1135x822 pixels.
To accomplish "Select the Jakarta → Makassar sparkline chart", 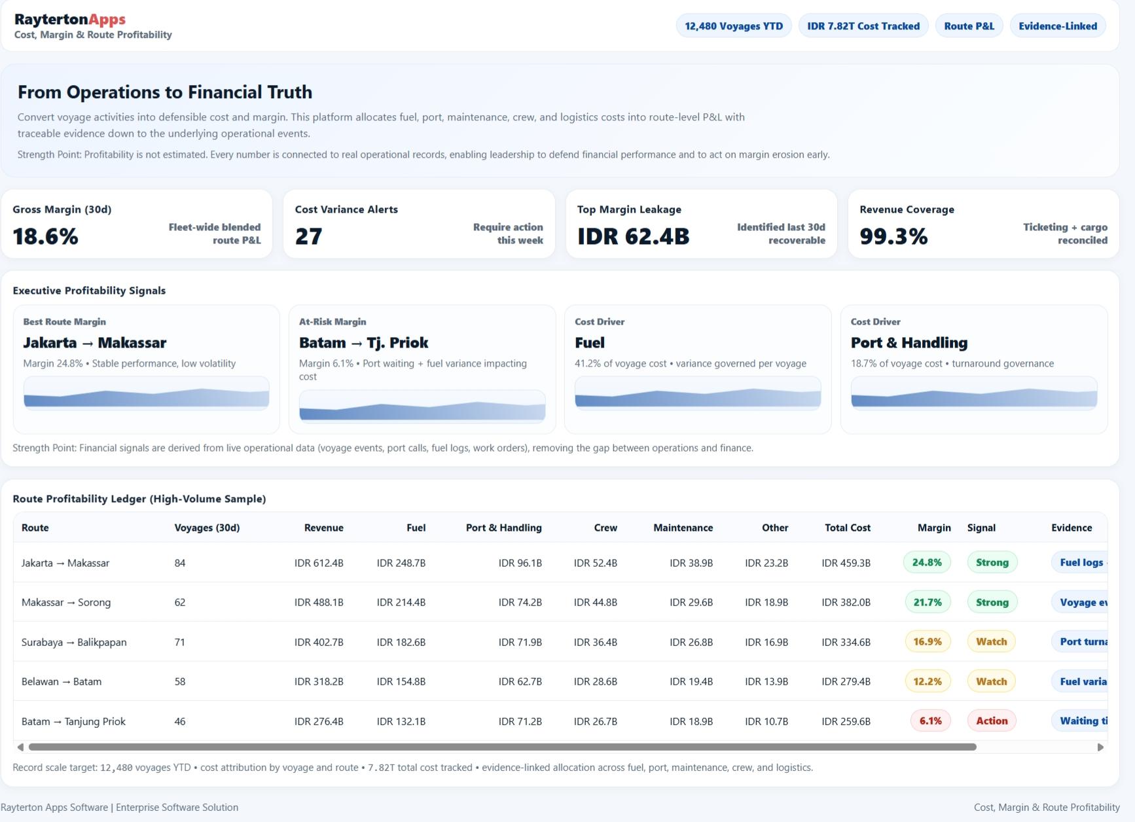I will pyautogui.click(x=146, y=394).
